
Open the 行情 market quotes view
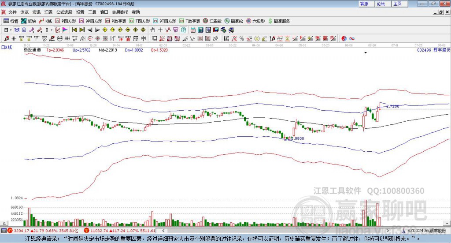[x=11, y=21]
